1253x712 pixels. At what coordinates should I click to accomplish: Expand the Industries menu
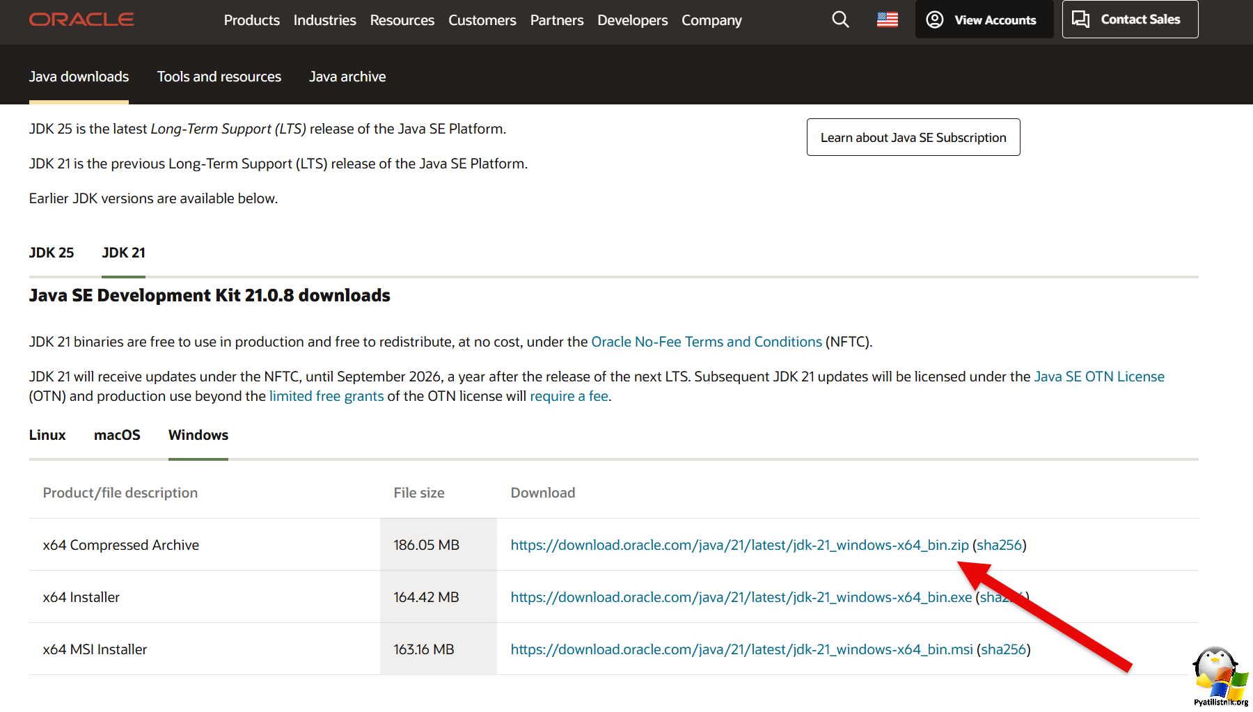(x=324, y=20)
